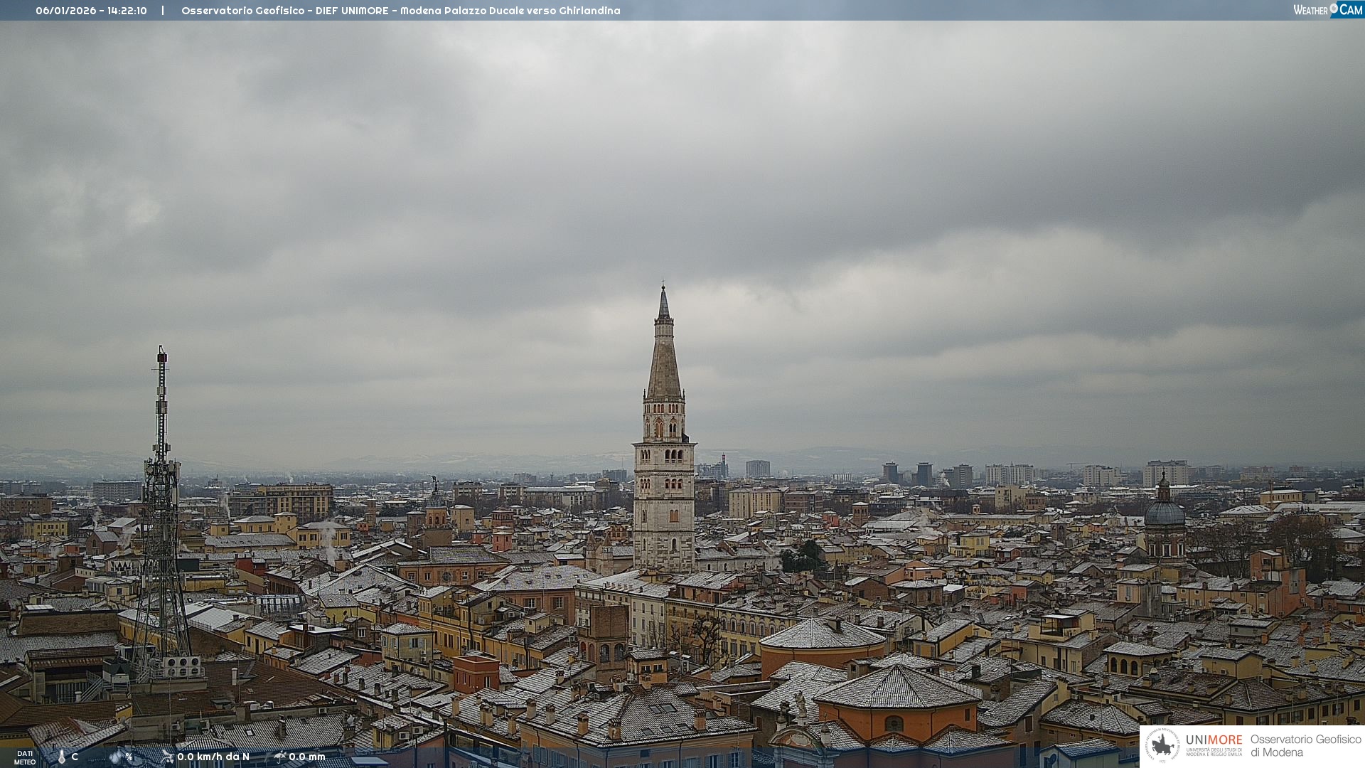
Task: Click the WeatherCam logo
Action: (1327, 10)
